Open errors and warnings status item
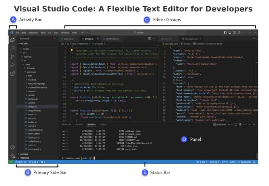Screen dimensions: 269x186 point(34,162)
